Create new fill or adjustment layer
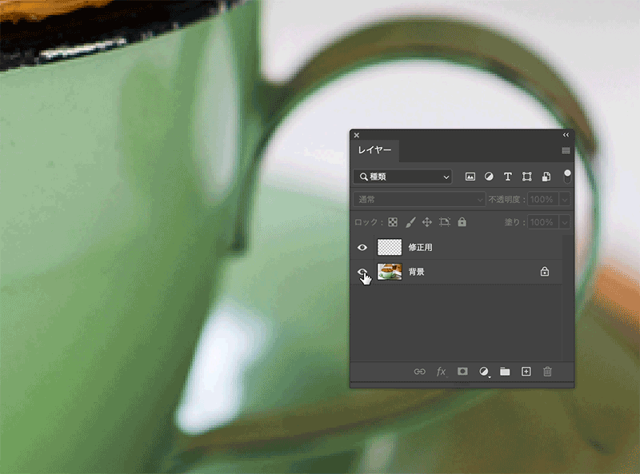 [x=484, y=372]
